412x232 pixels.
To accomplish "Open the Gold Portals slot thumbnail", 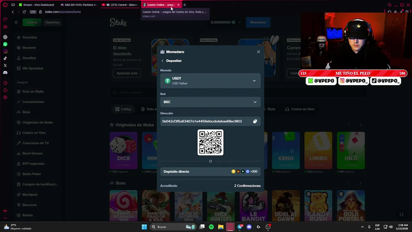I will pyautogui.click(x=351, y=206).
